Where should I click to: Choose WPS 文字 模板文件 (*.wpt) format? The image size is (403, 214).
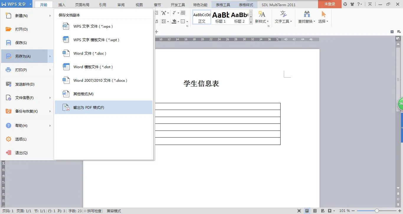104,40
